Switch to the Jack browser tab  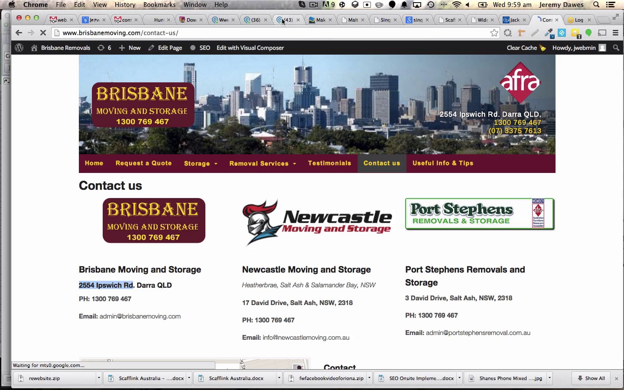[514, 20]
